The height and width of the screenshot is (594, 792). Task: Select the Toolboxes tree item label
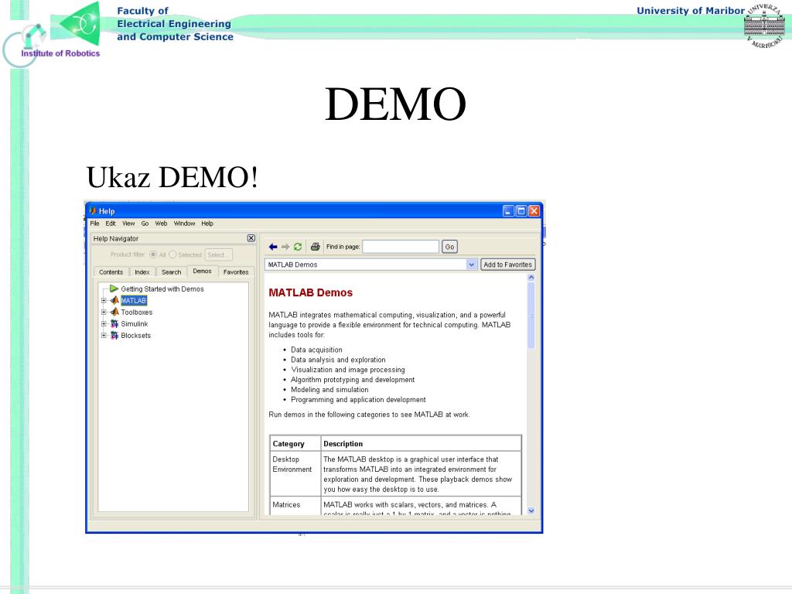[136, 312]
